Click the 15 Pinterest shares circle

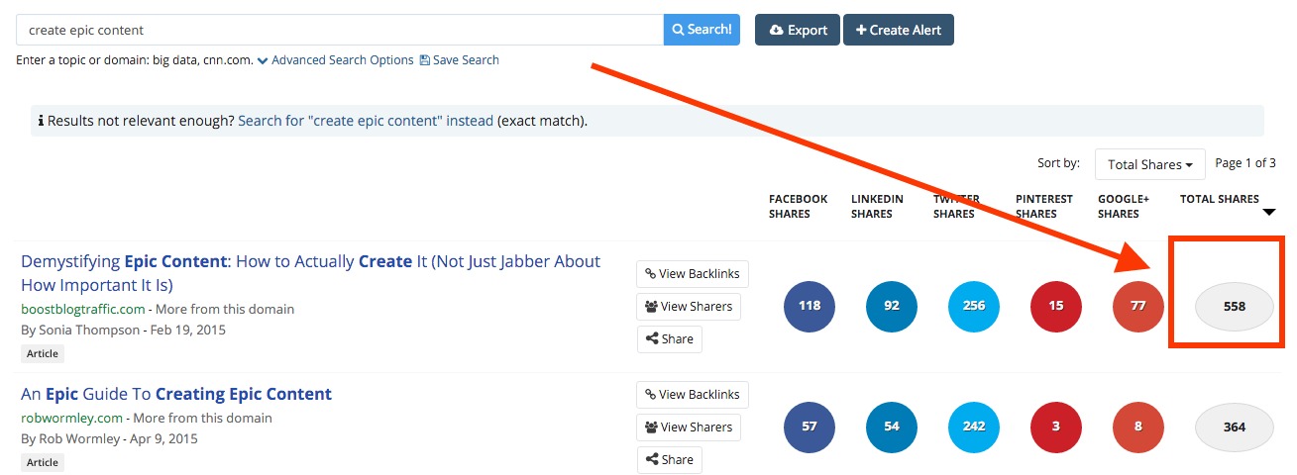[1056, 306]
